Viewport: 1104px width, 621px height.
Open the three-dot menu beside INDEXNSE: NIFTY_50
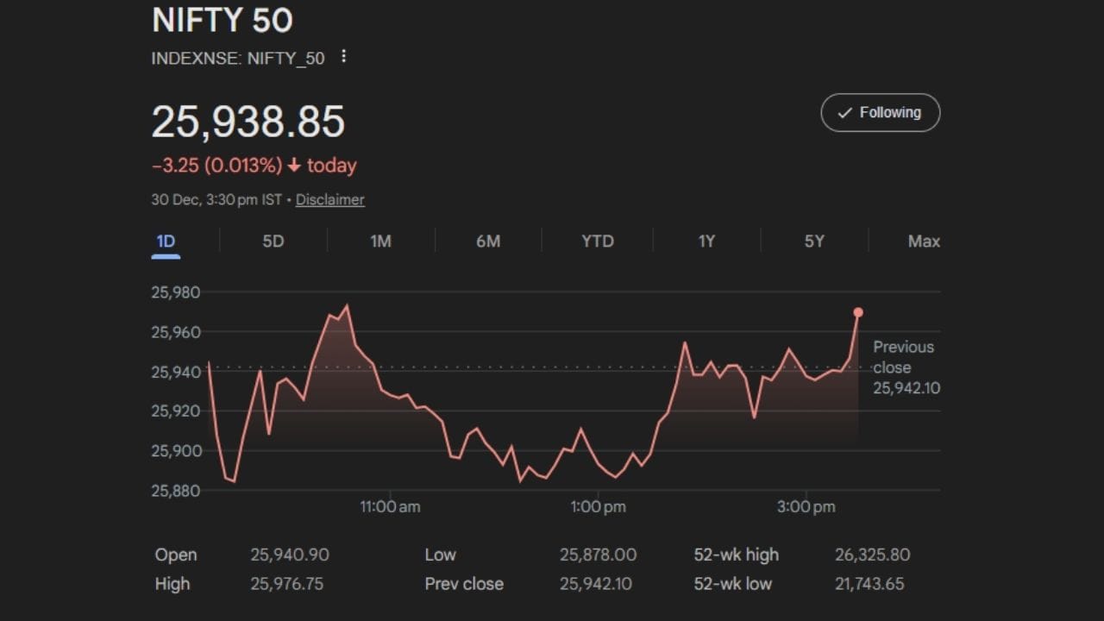344,57
